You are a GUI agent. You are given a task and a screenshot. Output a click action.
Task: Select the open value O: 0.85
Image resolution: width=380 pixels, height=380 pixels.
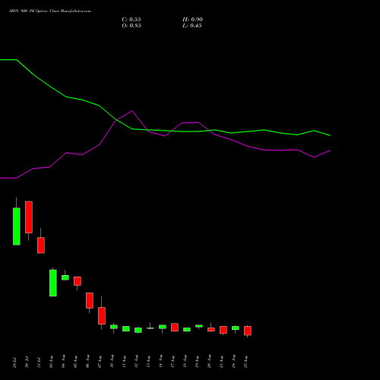[131, 26]
